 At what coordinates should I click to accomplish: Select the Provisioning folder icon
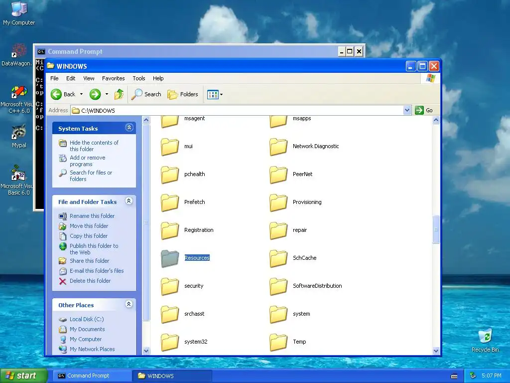click(278, 202)
